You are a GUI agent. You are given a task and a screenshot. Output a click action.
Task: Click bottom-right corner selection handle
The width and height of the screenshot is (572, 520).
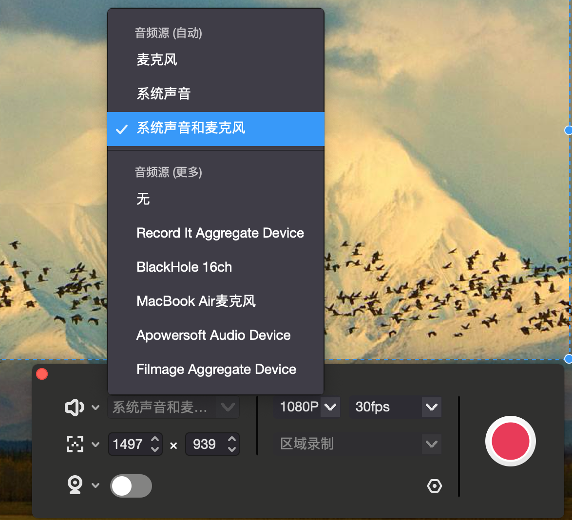pos(569,359)
